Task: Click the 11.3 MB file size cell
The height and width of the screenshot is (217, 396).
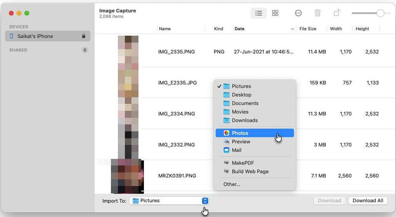Action: [x=317, y=114]
